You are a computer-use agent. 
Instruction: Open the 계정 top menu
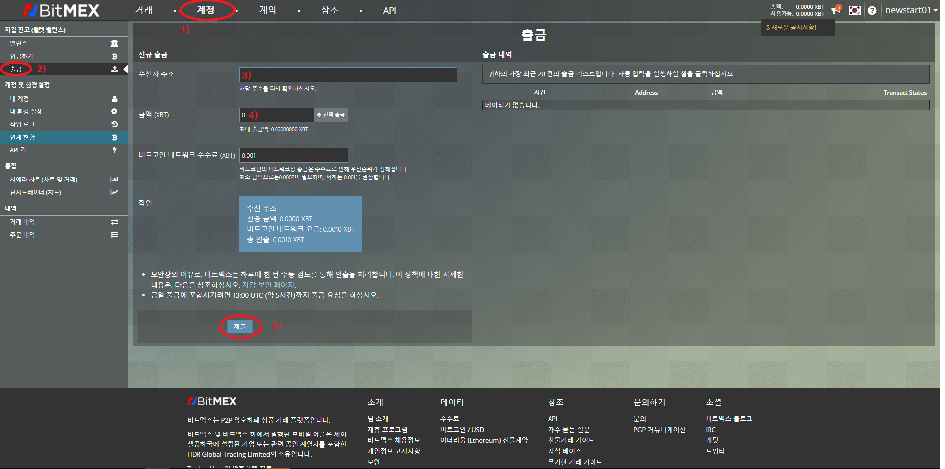[206, 10]
